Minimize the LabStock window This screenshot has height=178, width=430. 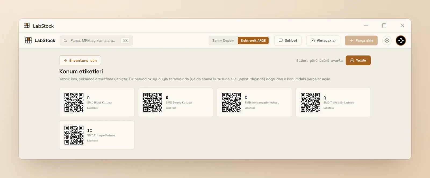coord(366,25)
